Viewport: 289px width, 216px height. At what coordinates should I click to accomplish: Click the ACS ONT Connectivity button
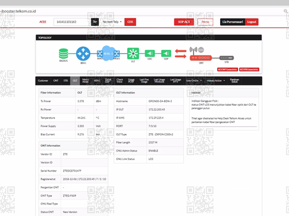[x=228, y=69]
